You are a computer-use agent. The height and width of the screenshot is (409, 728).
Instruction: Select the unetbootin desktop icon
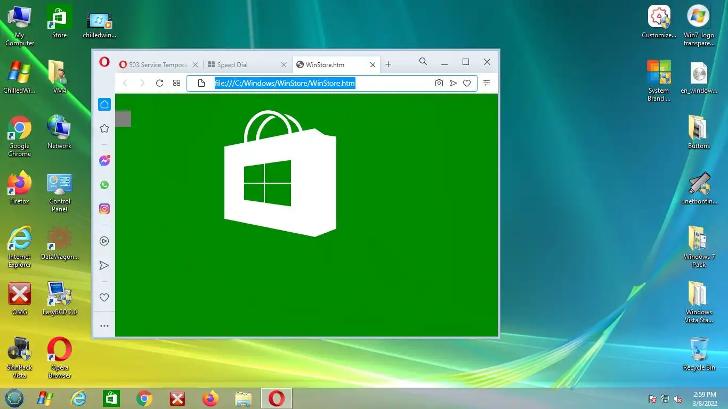699,188
